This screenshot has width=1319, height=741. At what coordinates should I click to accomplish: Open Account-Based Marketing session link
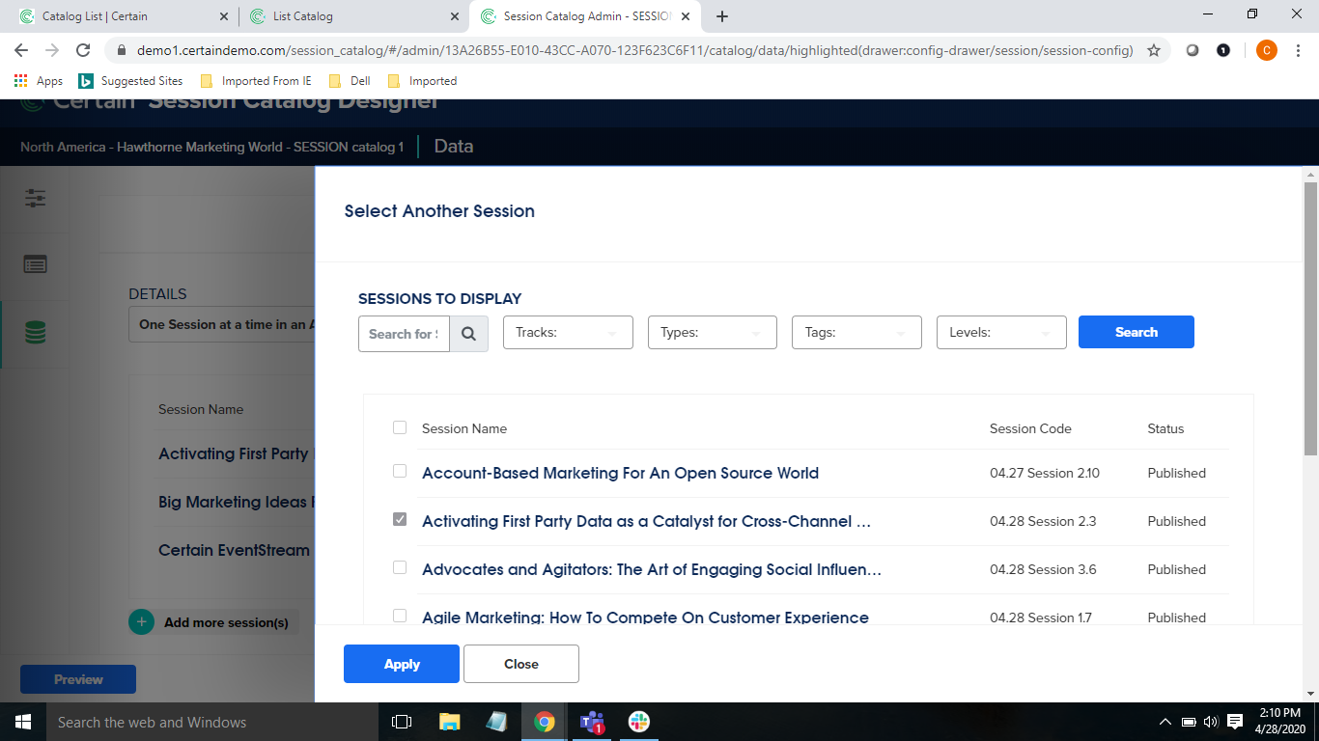click(x=620, y=473)
